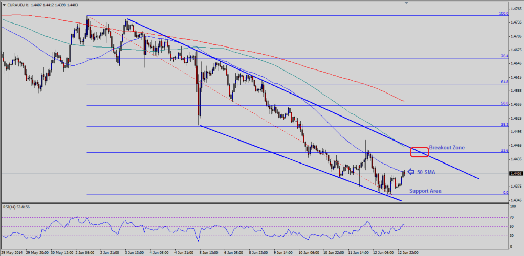Screen dimensions: 524x256
Task: Click the EURAUD,H1 chart title
Action: tap(19, 5)
